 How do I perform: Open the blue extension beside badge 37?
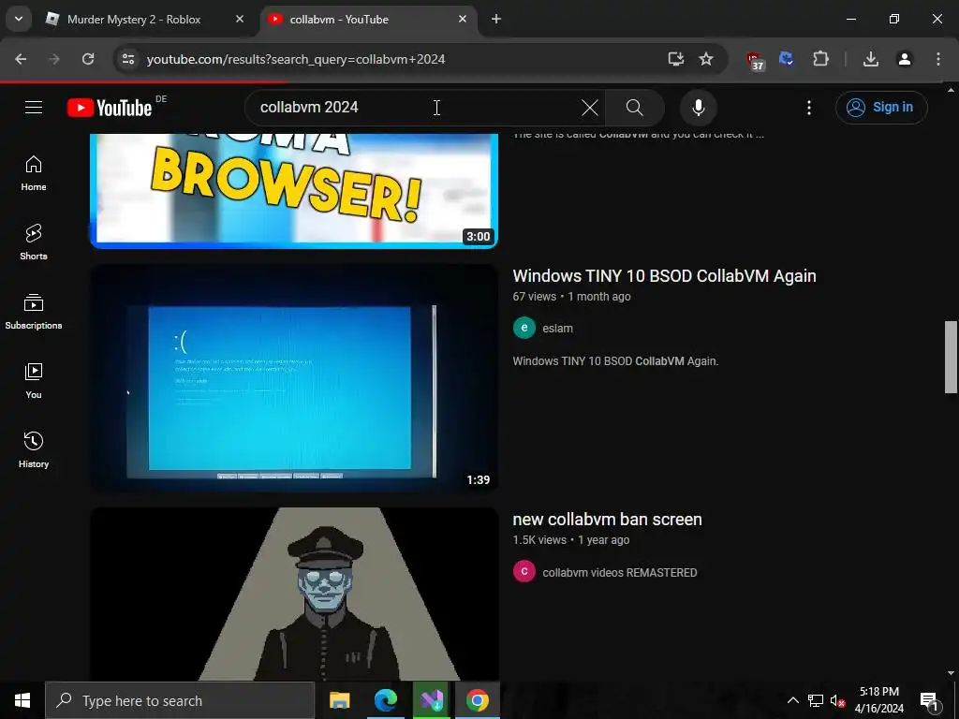(x=786, y=59)
